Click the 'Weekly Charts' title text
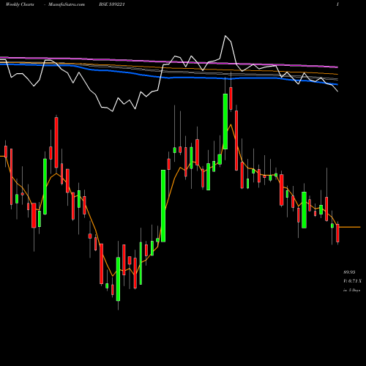 point(20,4)
